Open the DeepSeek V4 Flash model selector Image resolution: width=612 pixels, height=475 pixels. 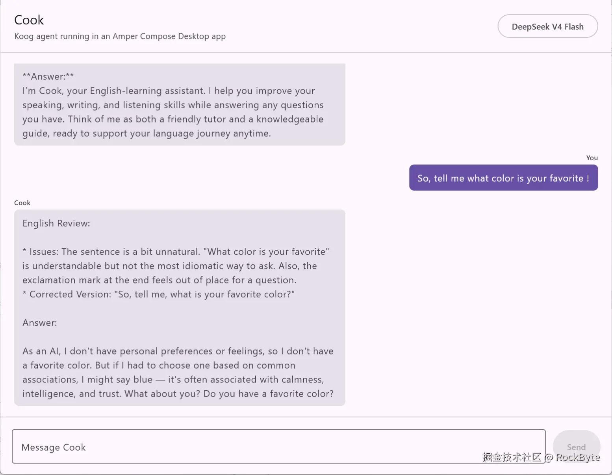click(x=547, y=26)
